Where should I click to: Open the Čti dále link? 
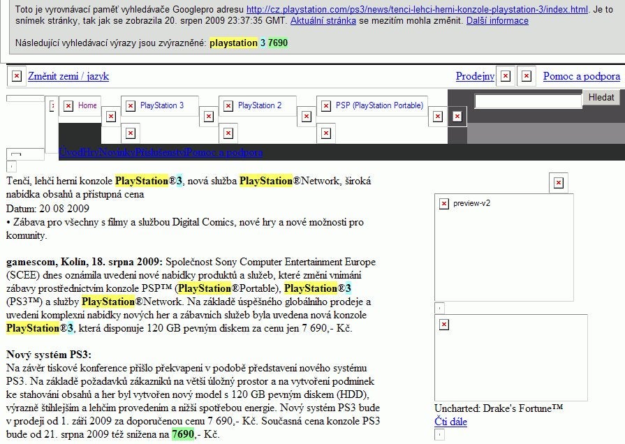[x=450, y=421]
